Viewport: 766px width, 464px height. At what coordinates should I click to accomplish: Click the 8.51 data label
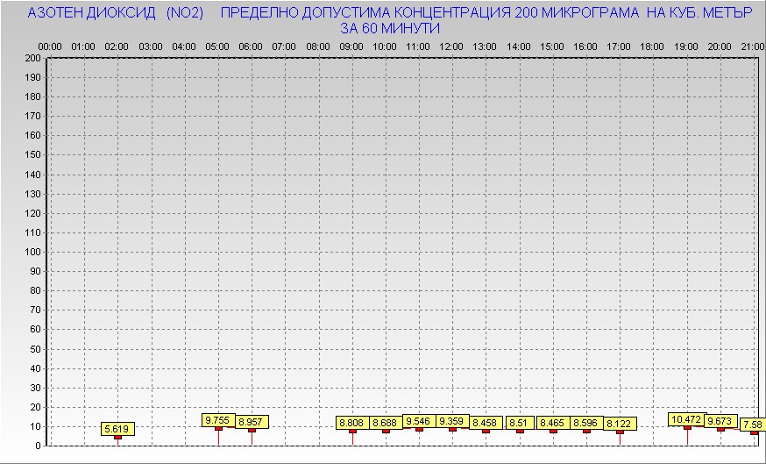coord(519,424)
